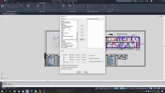Click the bottommost block transfer arrow button
165x93 pixels.
pos(82,35)
